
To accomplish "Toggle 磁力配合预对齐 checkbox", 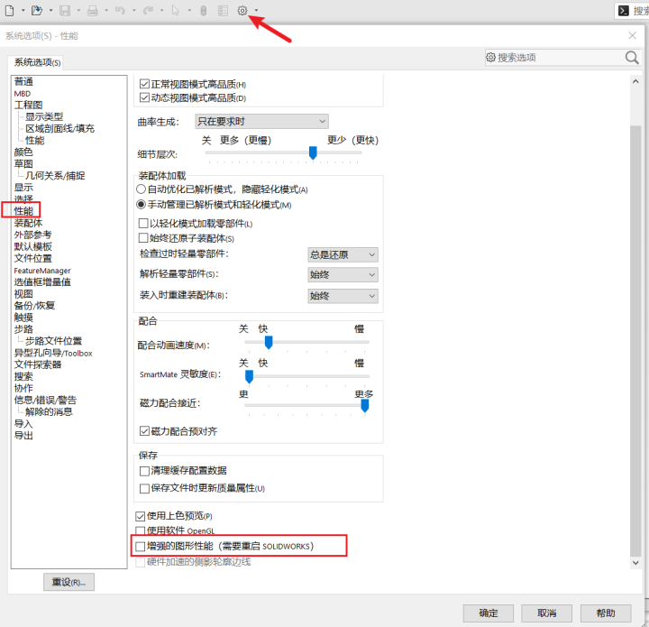I will (x=144, y=431).
